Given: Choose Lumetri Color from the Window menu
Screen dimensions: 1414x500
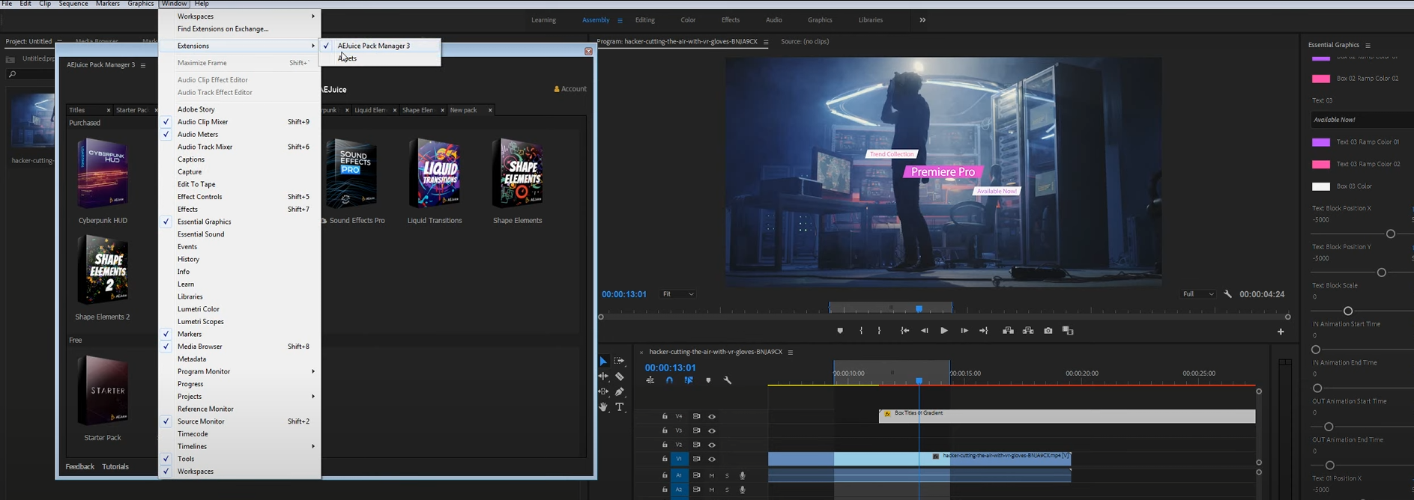Looking at the screenshot, I should click(x=199, y=309).
